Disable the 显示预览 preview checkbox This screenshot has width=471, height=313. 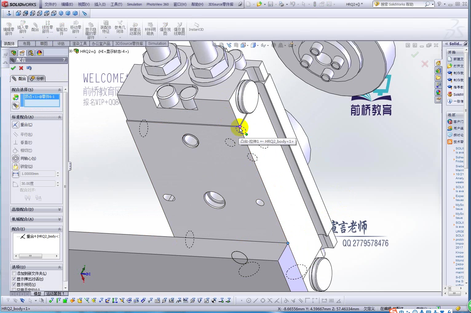14,284
